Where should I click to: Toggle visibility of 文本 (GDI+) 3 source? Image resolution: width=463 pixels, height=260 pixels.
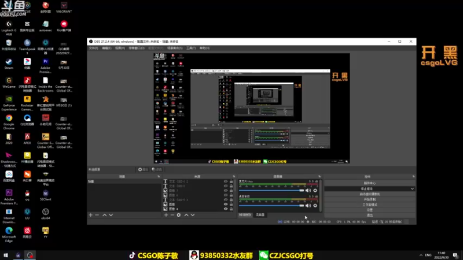[x=226, y=199]
